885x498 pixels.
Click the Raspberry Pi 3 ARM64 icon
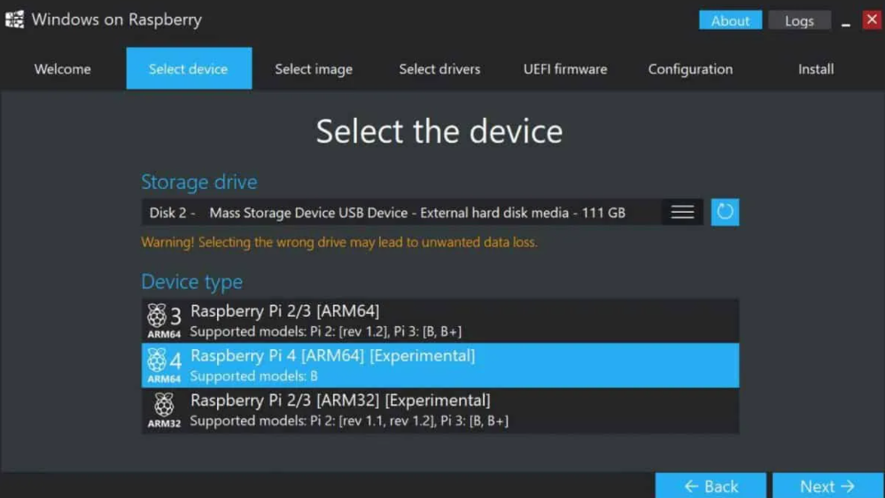(x=164, y=320)
